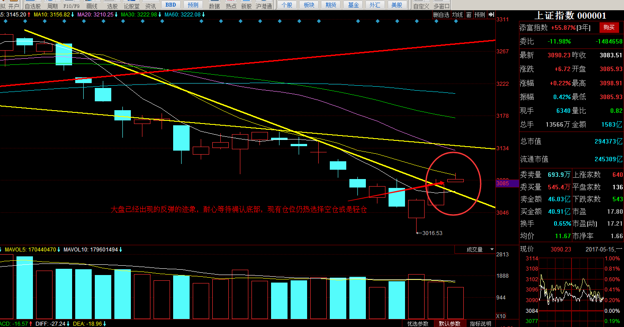Select the 画线 drawing tool icon
Screen dimensions: 624x327
pos(92,5)
